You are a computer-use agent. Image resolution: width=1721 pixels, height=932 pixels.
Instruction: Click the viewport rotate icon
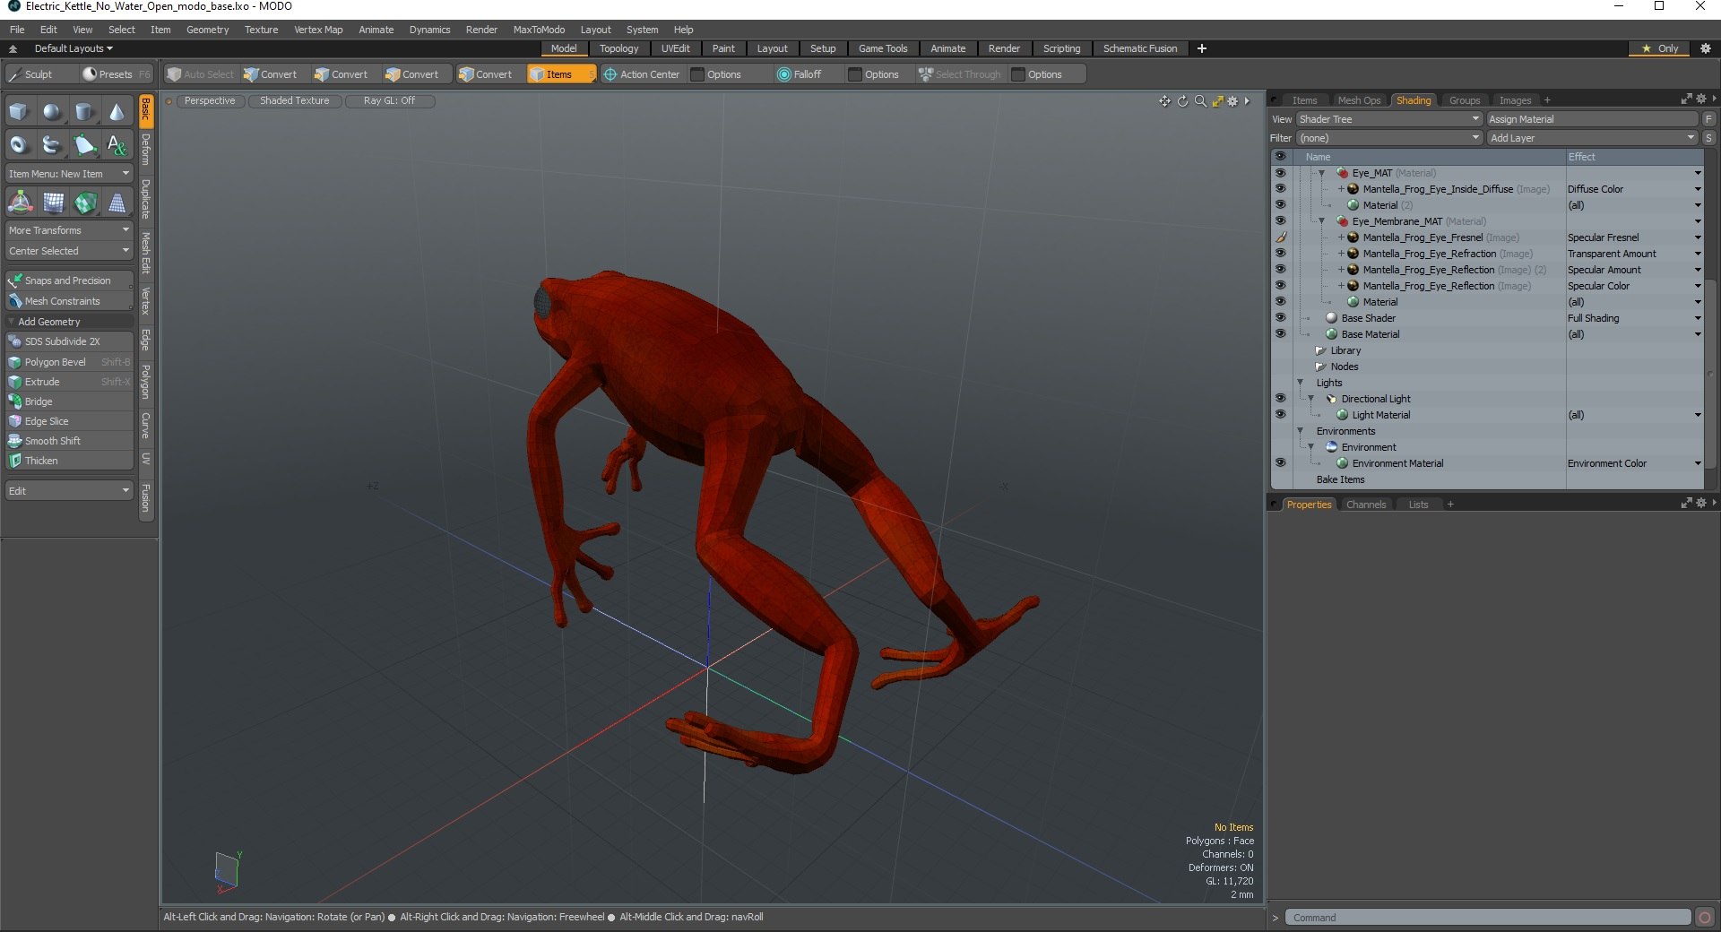pos(1182,101)
